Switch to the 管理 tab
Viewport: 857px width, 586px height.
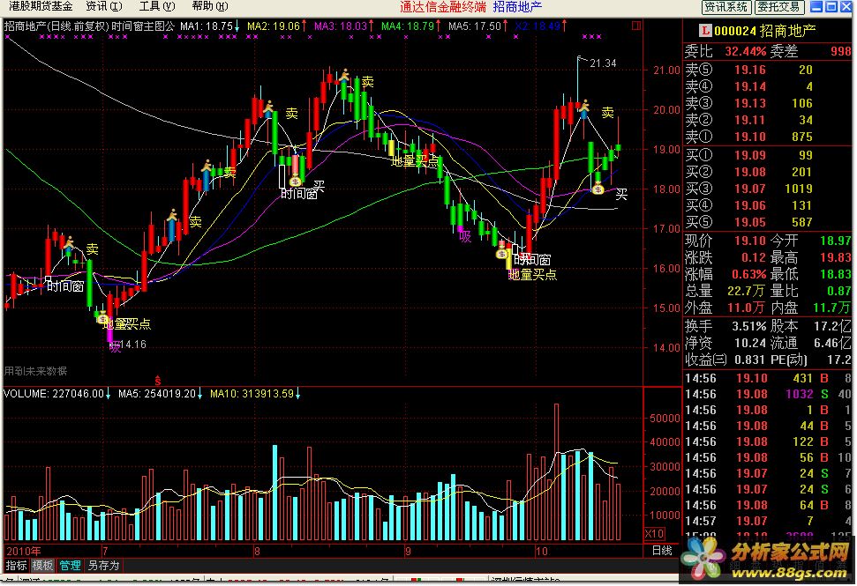[70, 566]
